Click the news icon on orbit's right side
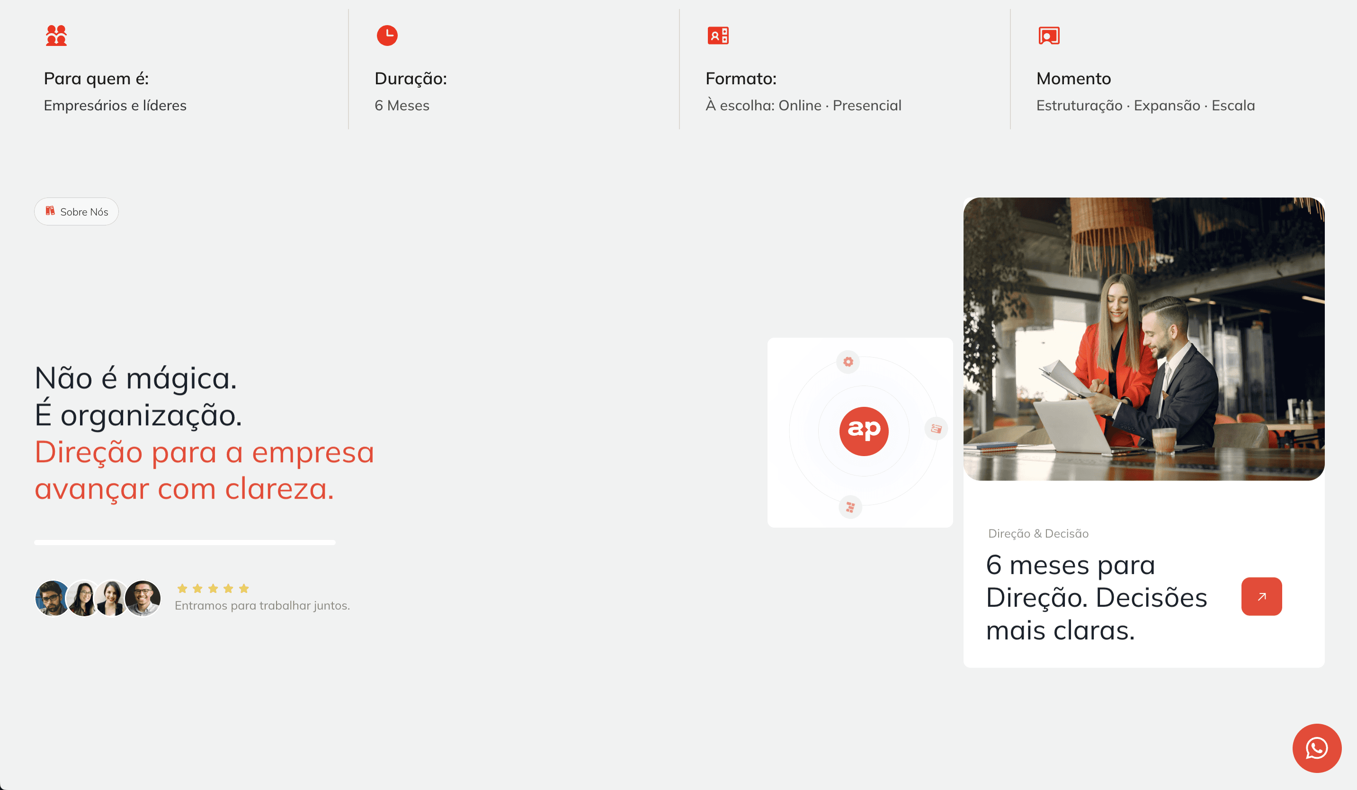 (936, 429)
